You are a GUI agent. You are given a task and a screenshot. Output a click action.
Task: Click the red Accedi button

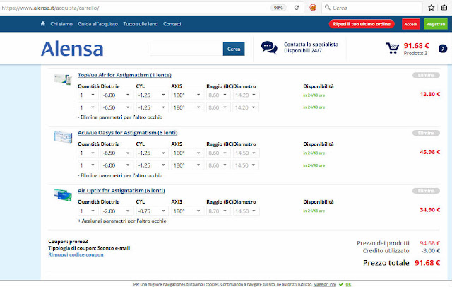pos(410,24)
